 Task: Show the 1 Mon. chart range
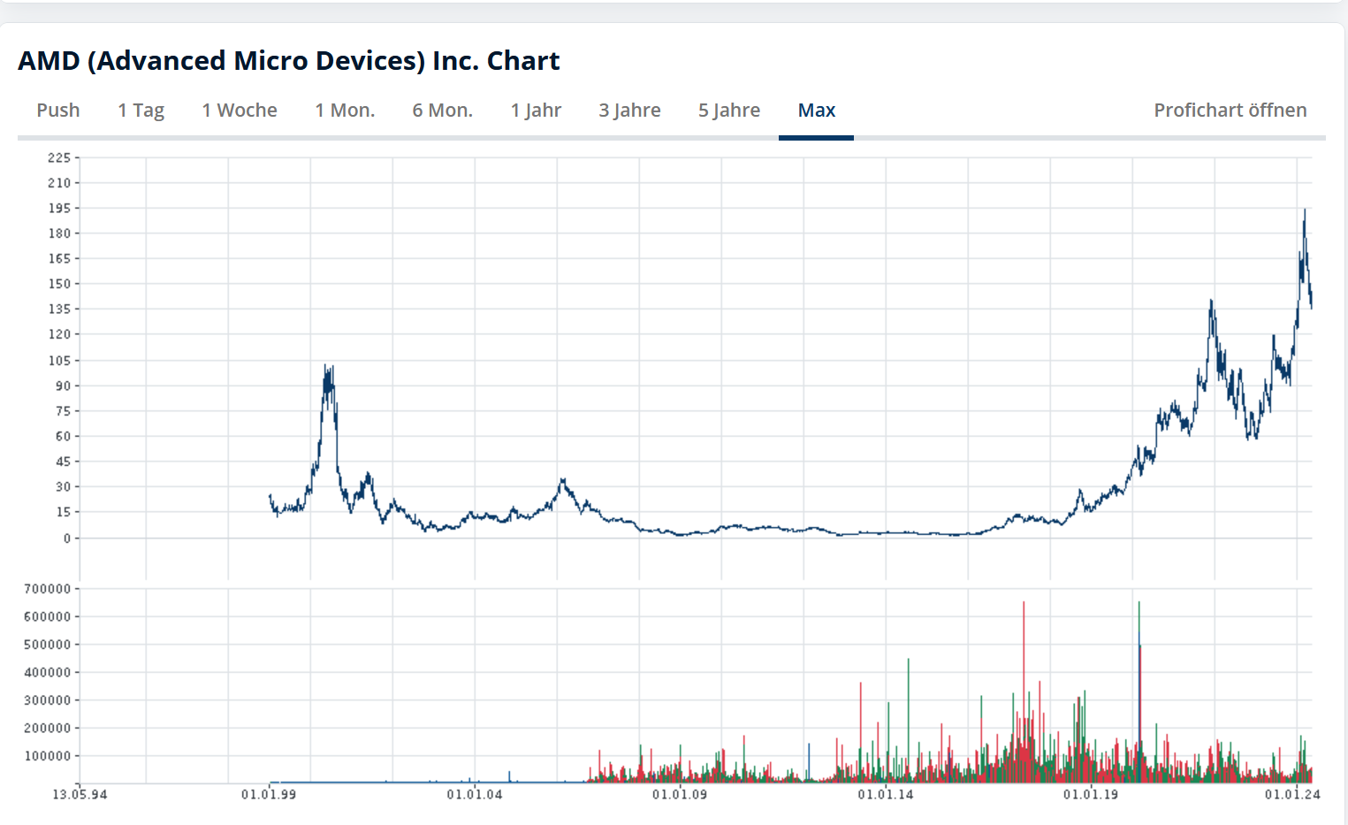(345, 111)
